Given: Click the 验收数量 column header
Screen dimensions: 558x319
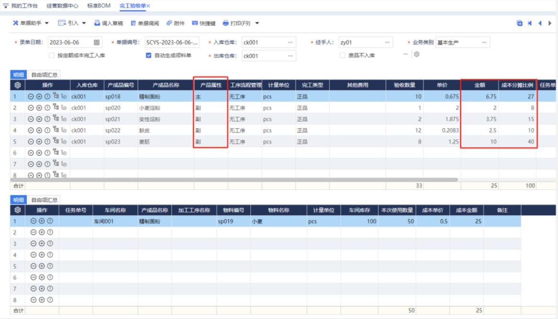Looking at the screenshot, I should click(x=404, y=85).
